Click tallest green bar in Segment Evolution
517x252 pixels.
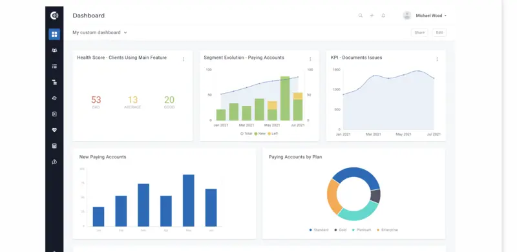tap(285, 98)
